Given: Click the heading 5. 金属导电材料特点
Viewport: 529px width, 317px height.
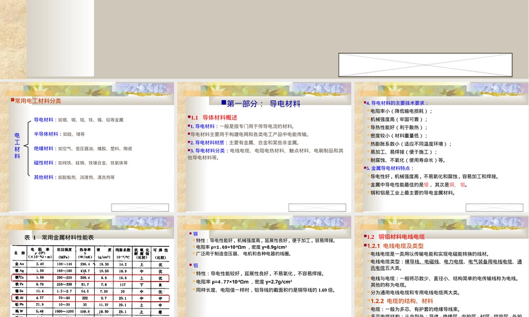Looking at the screenshot, I should (389, 168).
